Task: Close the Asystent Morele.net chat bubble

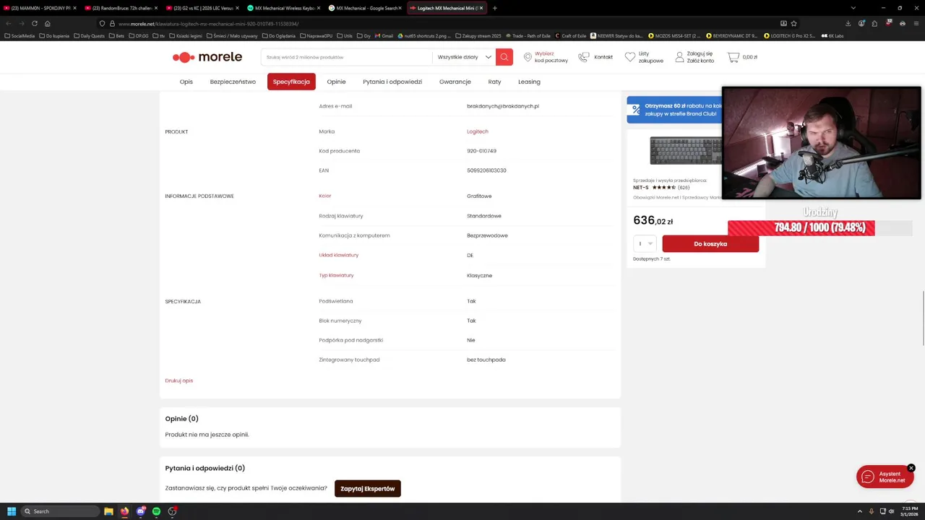Action: point(911,468)
